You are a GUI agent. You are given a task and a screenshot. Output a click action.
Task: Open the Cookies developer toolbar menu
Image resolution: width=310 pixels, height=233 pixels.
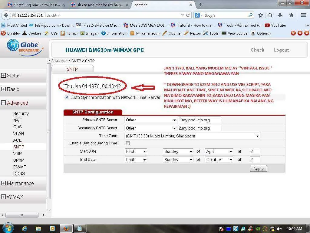[33, 33]
